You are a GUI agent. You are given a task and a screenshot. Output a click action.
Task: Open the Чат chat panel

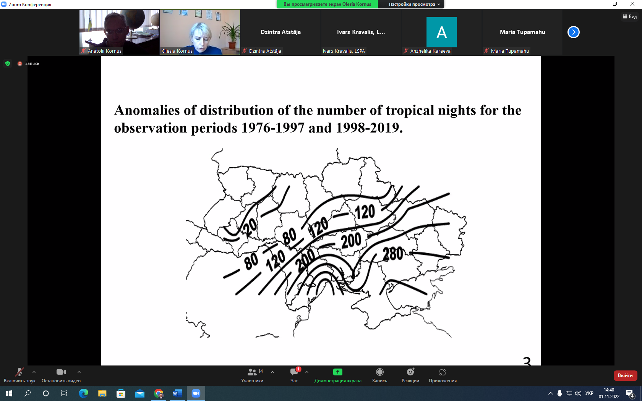point(294,375)
